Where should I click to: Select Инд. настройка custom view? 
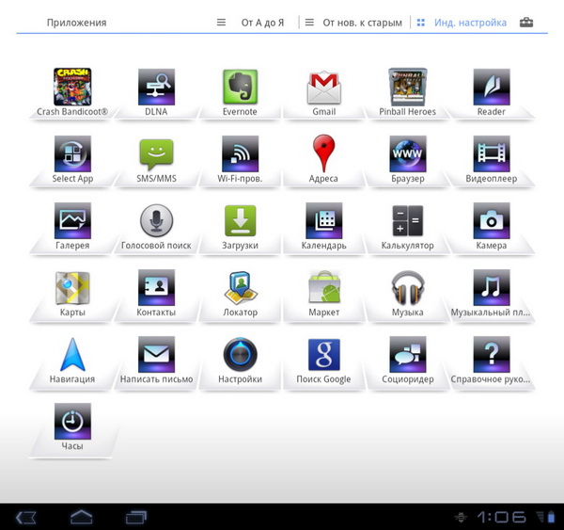pos(462,23)
